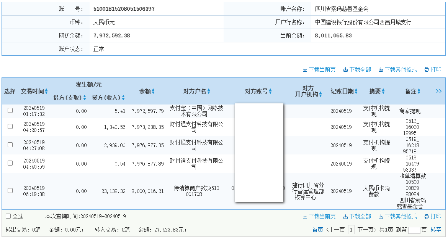Screen dimensions: 448x238
Task: Sort by credit (贷方收入) arrows
Action: [x=123, y=98]
